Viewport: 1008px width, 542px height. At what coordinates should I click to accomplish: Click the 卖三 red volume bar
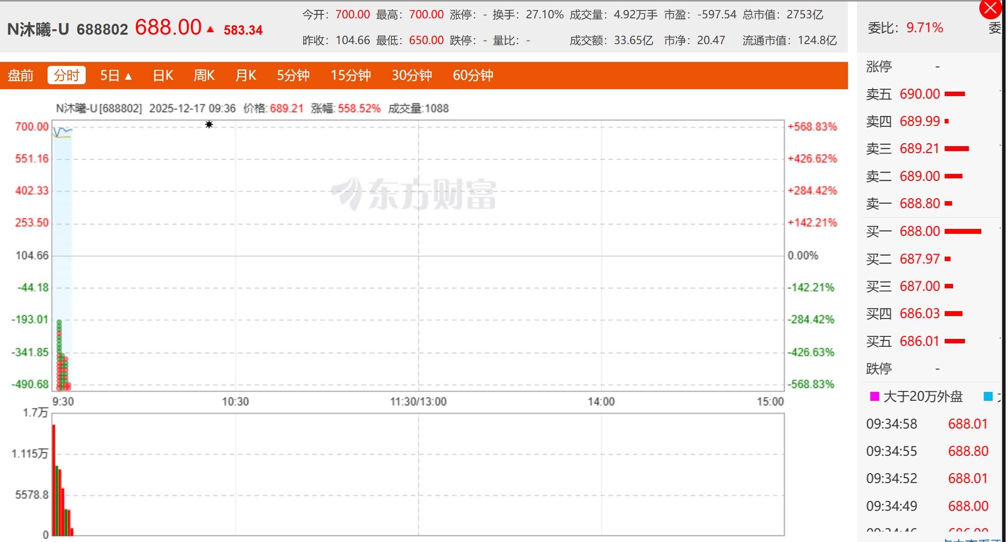coord(956,149)
